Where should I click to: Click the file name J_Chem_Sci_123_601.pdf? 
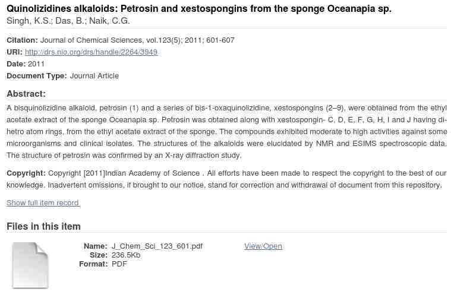[157, 246]
